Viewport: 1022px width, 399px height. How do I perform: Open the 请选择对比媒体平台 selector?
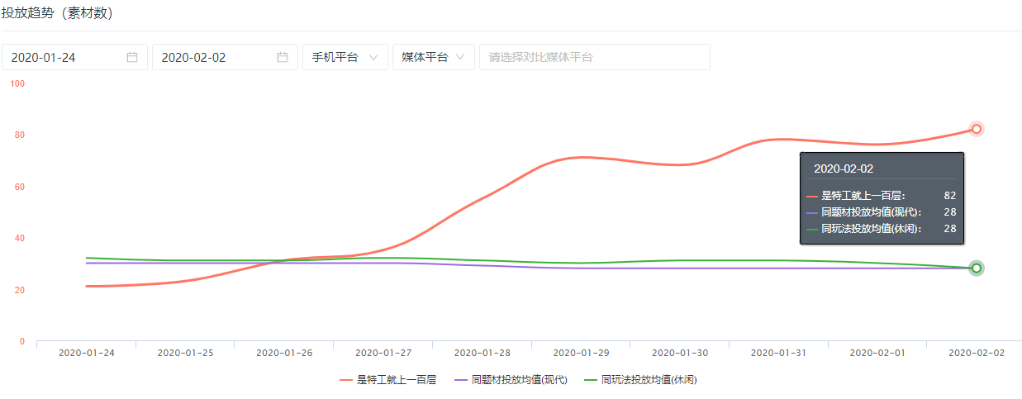594,57
